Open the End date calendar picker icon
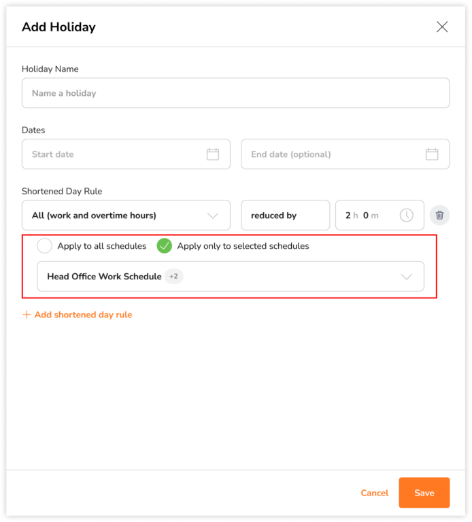 [432, 154]
